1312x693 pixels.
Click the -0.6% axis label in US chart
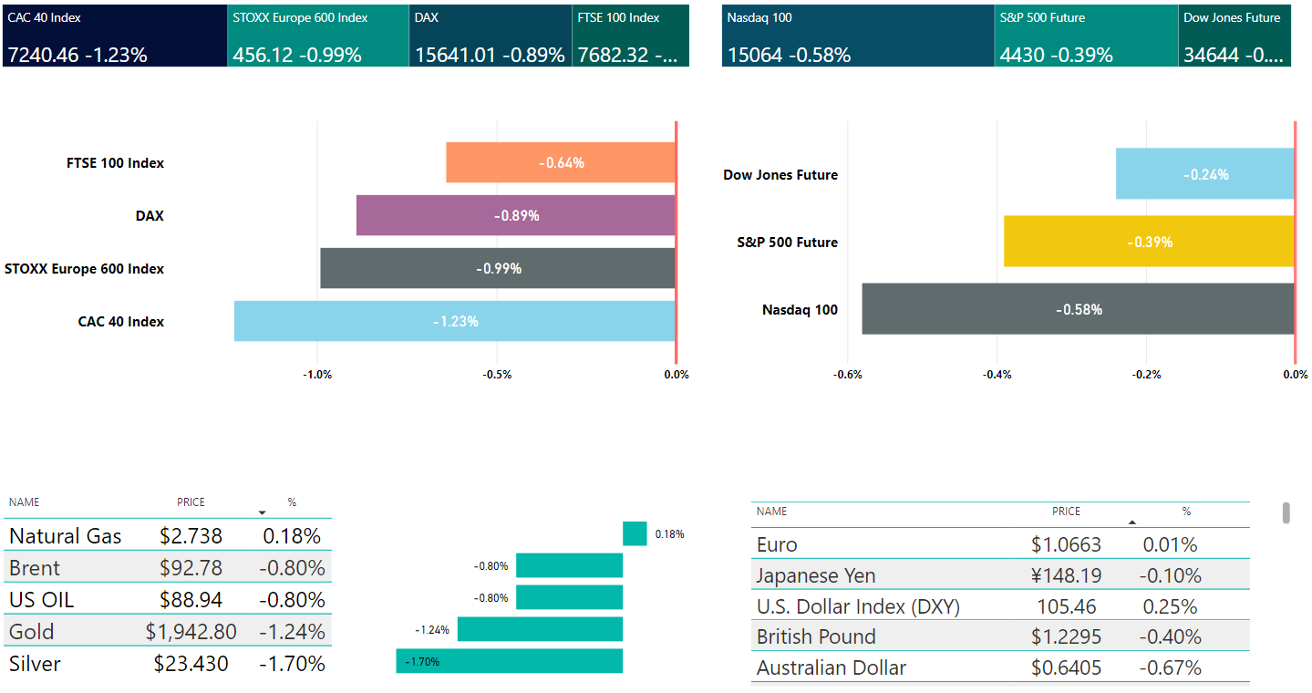(848, 375)
